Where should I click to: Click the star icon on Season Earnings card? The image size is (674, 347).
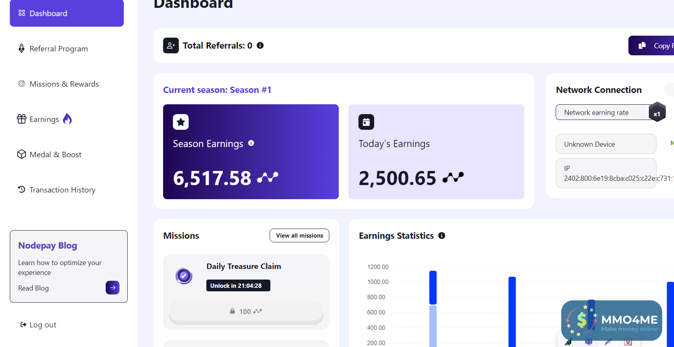pos(181,122)
